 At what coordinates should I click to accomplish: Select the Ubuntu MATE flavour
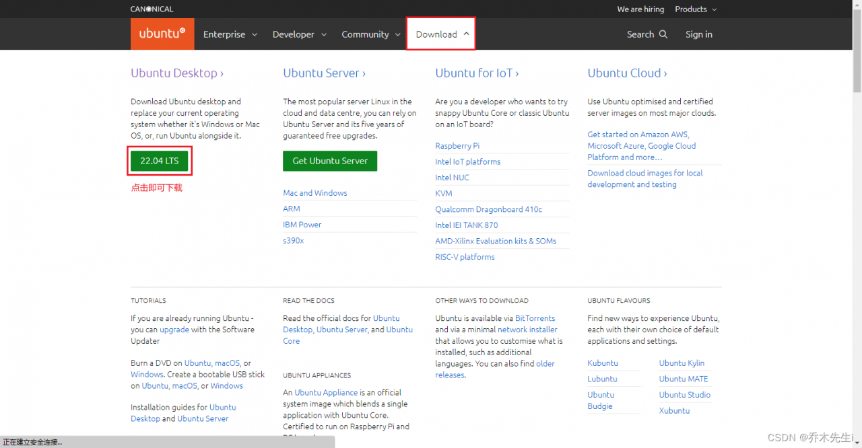click(684, 379)
